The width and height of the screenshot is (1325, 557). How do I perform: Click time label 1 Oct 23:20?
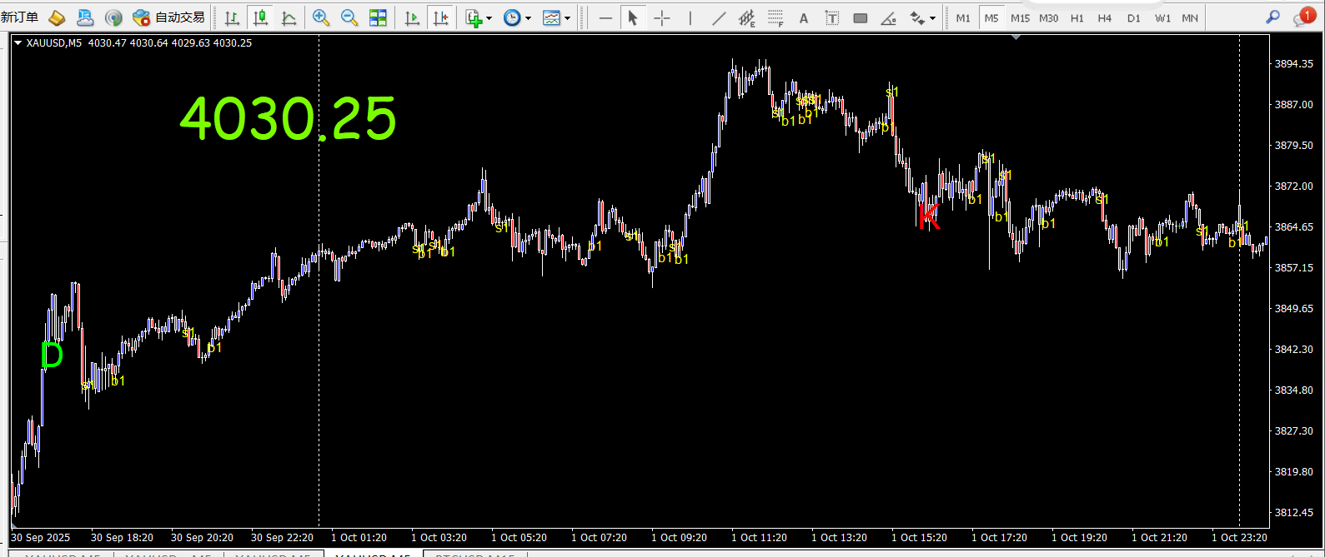click(x=1239, y=538)
